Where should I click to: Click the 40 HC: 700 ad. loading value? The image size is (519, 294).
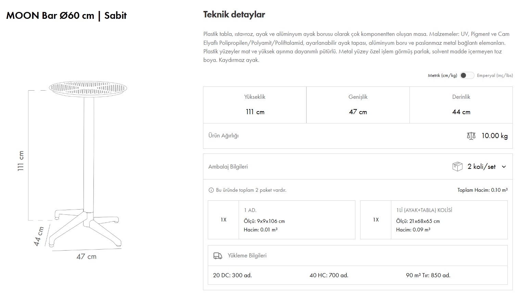tap(329, 275)
